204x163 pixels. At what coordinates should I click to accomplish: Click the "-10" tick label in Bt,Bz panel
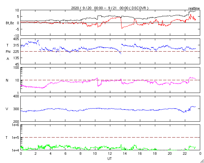pyautogui.click(x=17, y=36)
